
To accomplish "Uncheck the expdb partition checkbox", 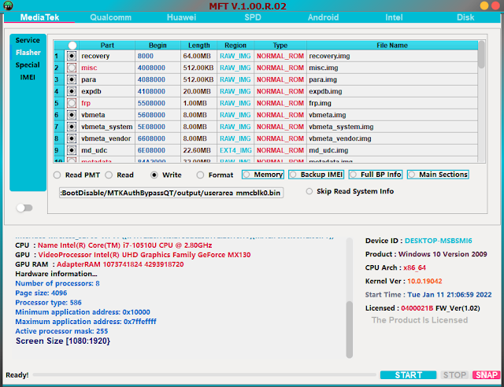I will tap(72, 91).
